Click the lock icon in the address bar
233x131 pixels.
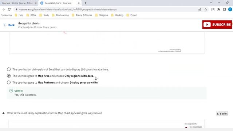coord(16,9)
